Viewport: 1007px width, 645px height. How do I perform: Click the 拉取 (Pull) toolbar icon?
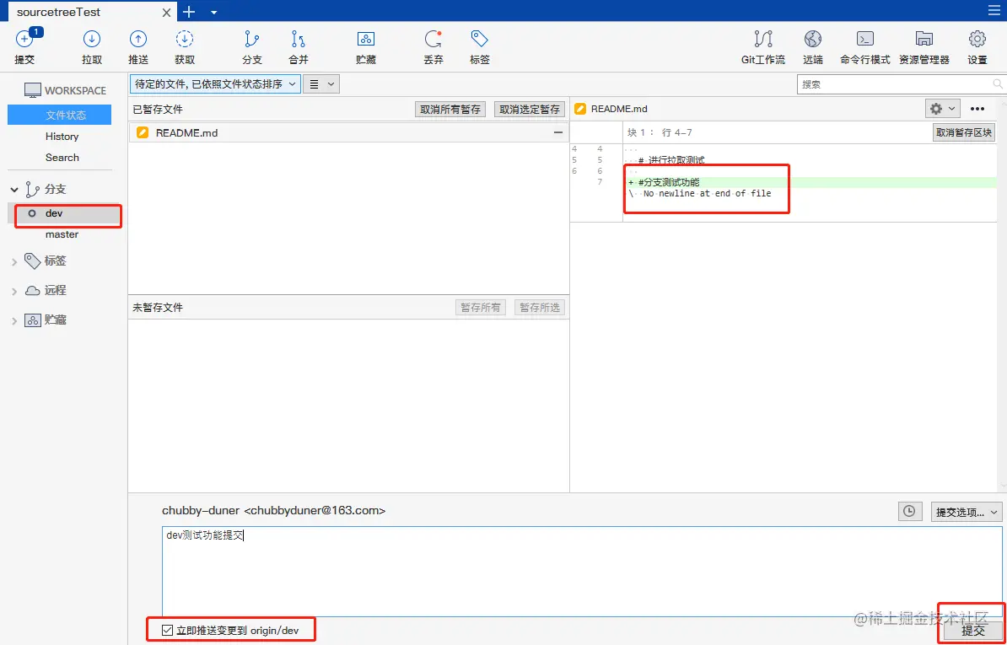click(92, 40)
